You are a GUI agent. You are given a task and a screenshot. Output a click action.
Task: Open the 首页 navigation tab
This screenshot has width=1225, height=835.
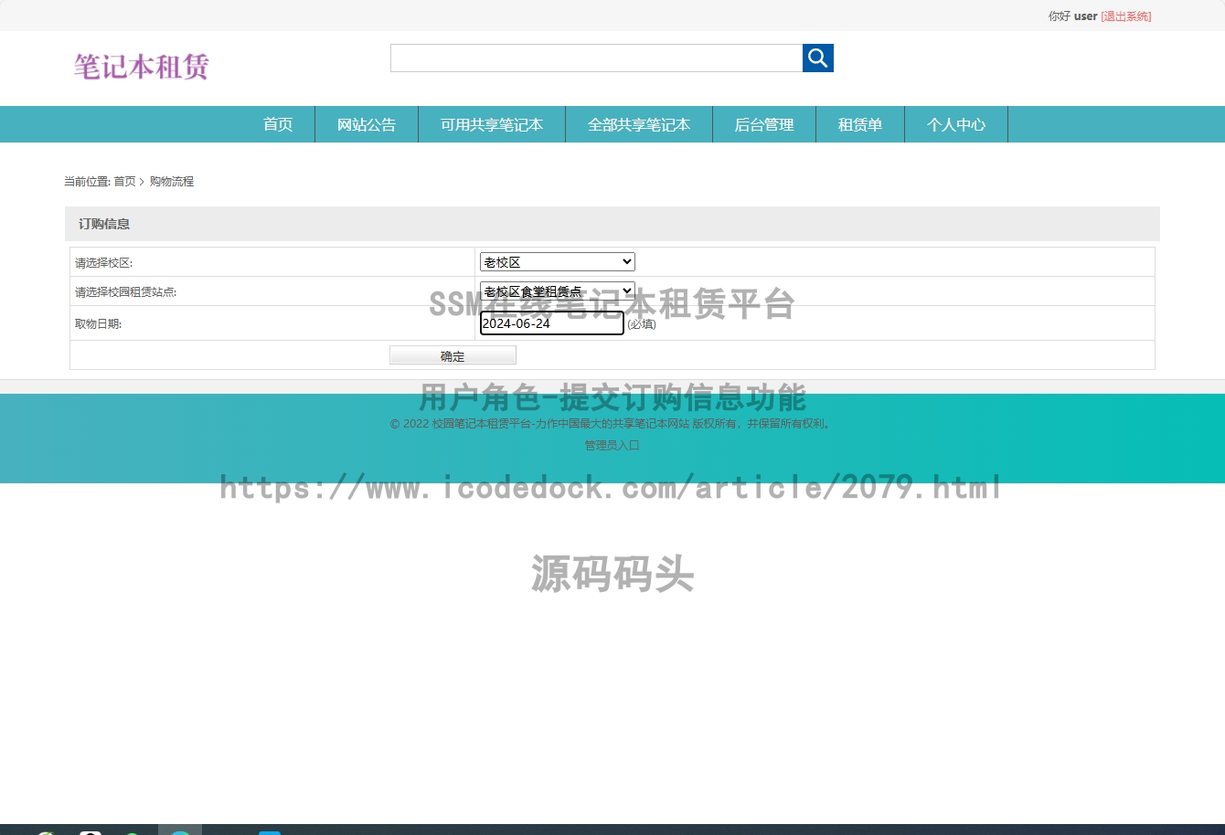click(x=278, y=124)
